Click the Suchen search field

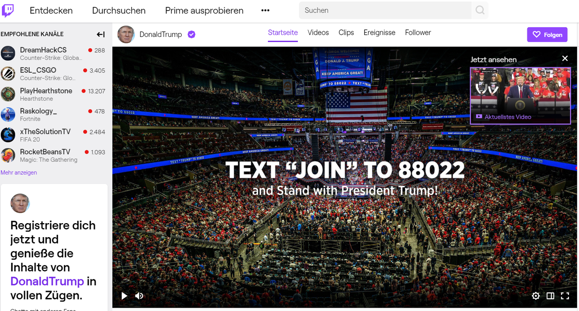pos(385,10)
